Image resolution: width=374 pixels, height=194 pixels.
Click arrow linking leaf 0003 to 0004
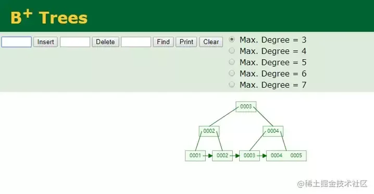(262, 156)
